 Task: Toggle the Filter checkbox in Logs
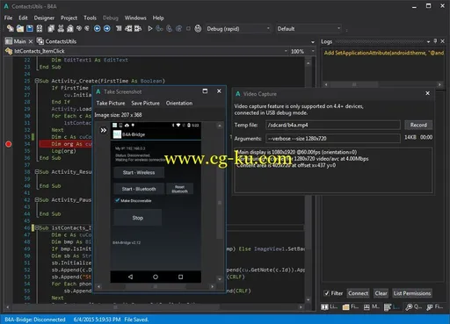point(326,293)
